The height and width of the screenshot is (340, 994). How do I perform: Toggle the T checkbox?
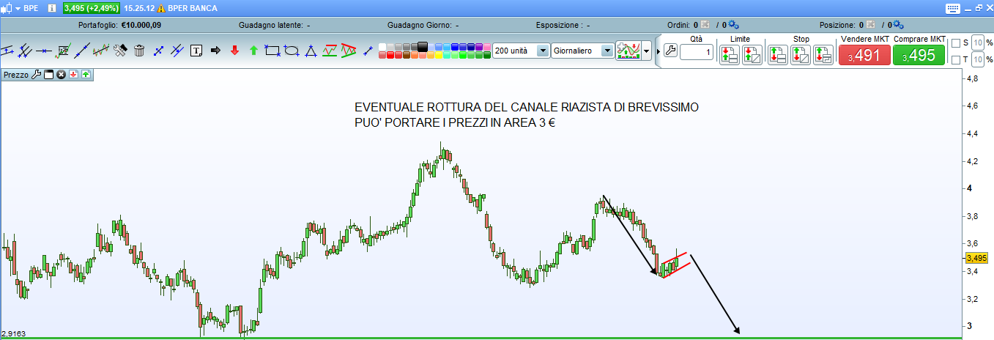pos(955,59)
